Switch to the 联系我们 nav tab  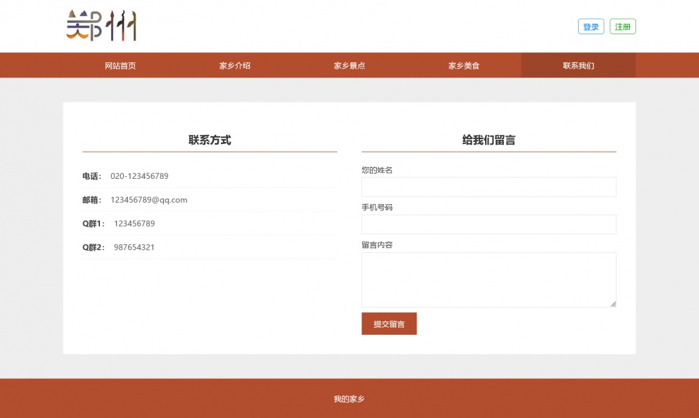pos(579,66)
